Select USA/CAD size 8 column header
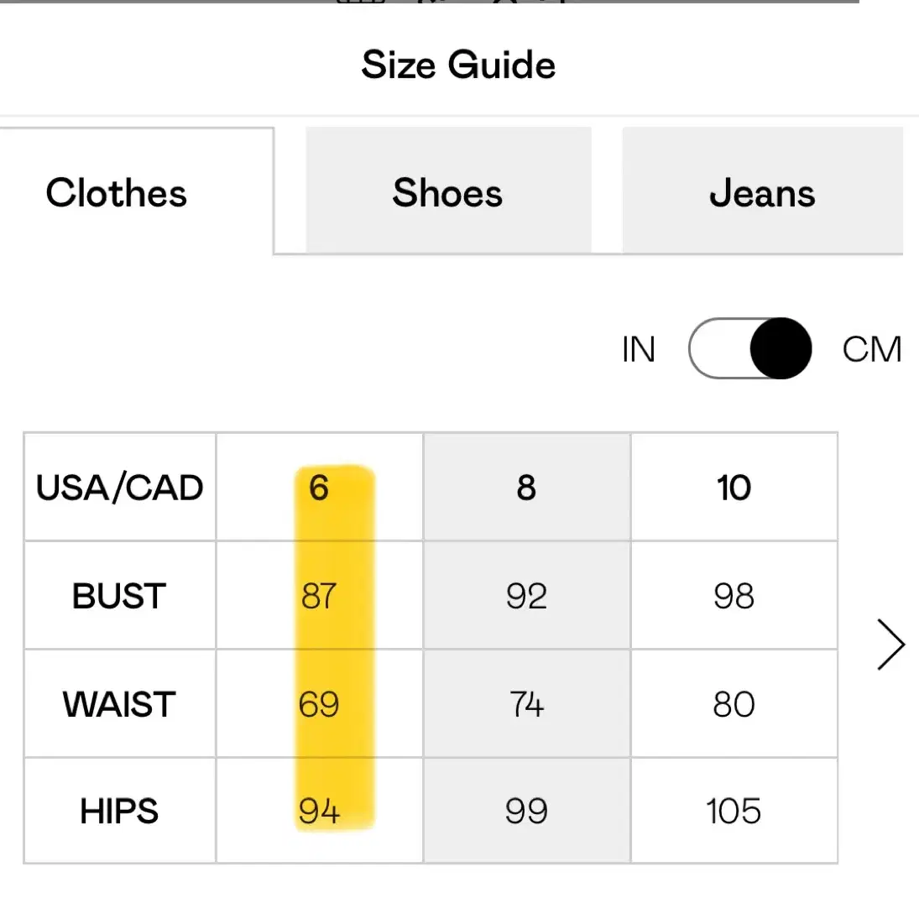The width and height of the screenshot is (919, 919). [x=526, y=487]
